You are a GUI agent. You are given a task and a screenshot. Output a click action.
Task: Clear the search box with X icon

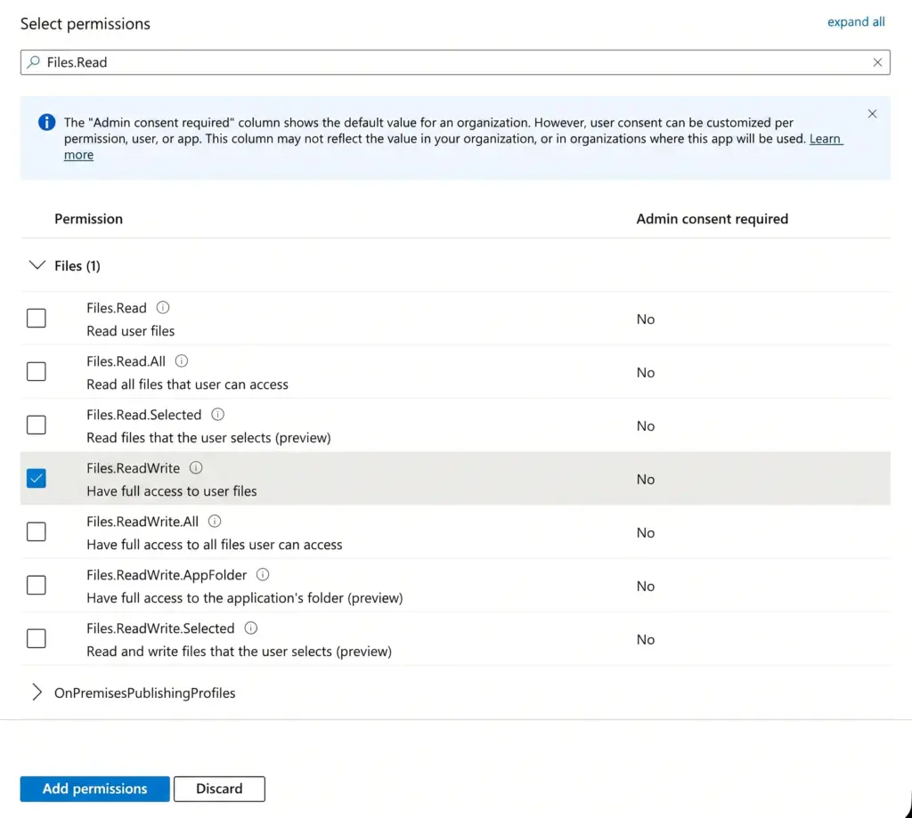pyautogui.click(x=877, y=62)
